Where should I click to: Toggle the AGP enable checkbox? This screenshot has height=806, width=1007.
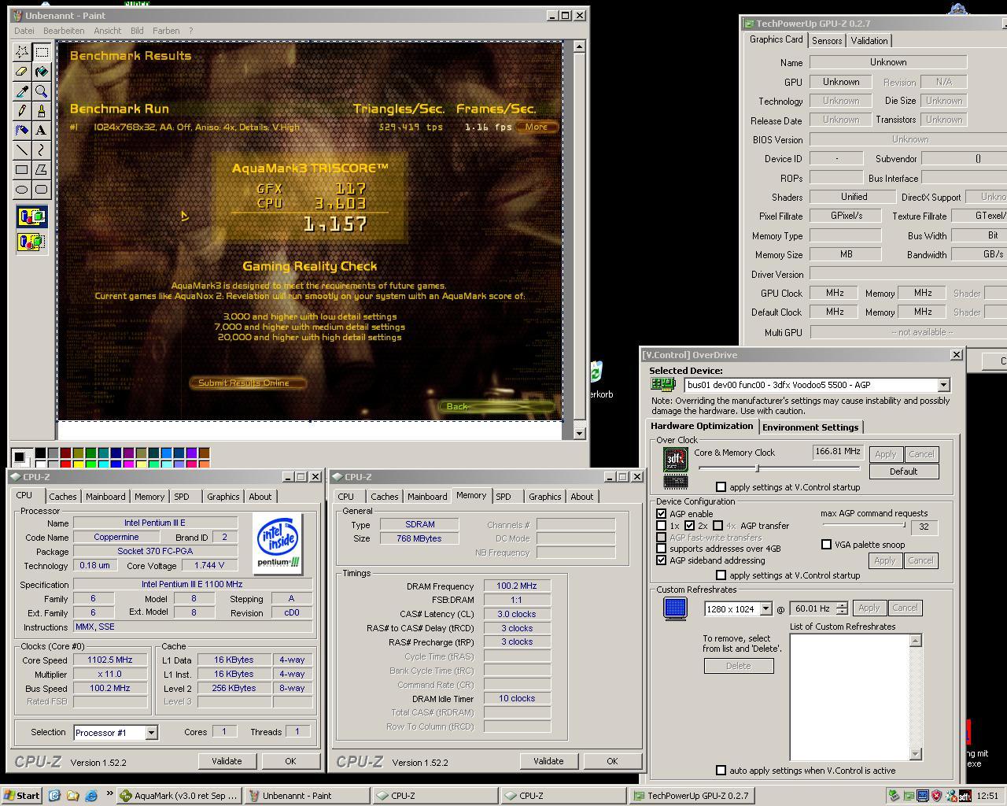pyautogui.click(x=662, y=514)
